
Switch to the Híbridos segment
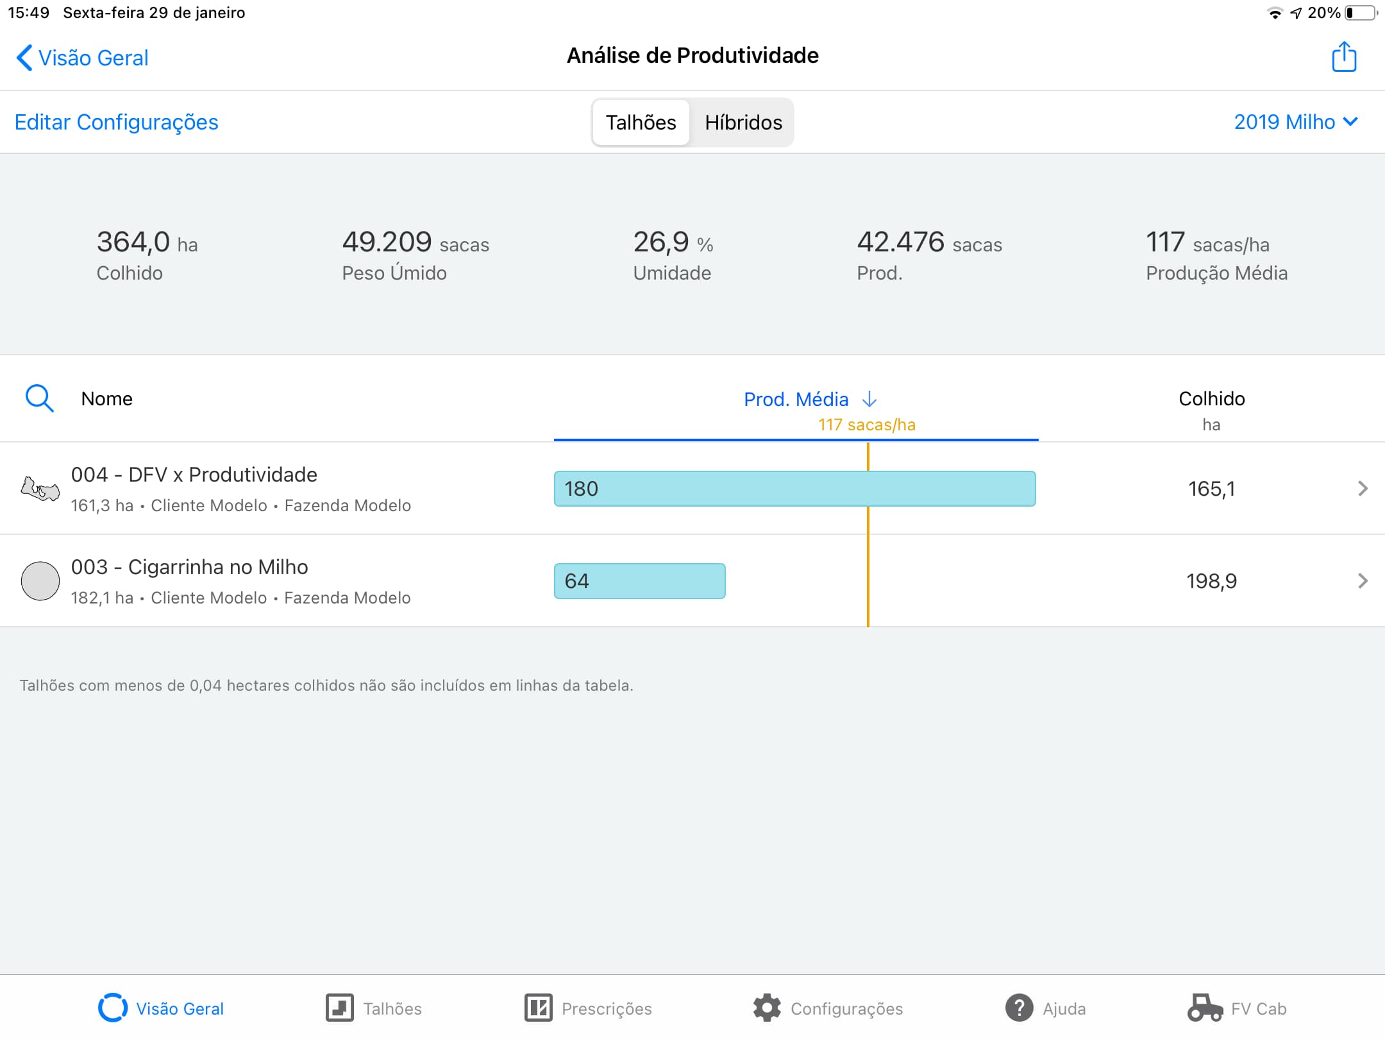click(743, 122)
